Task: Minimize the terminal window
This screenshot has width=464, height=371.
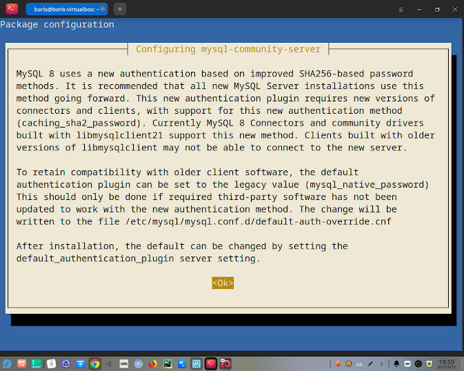Action: (x=419, y=10)
